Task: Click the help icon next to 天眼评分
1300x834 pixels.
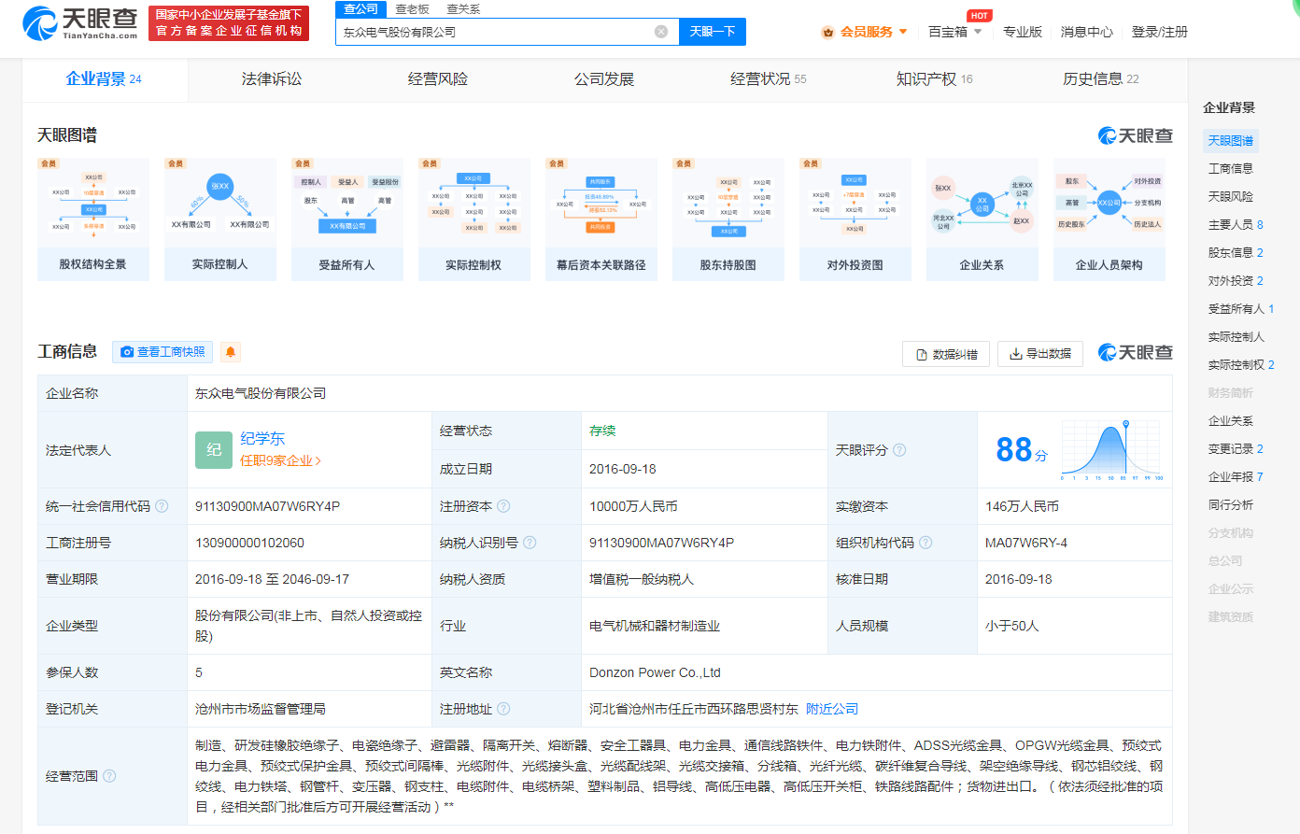Action: coord(899,450)
